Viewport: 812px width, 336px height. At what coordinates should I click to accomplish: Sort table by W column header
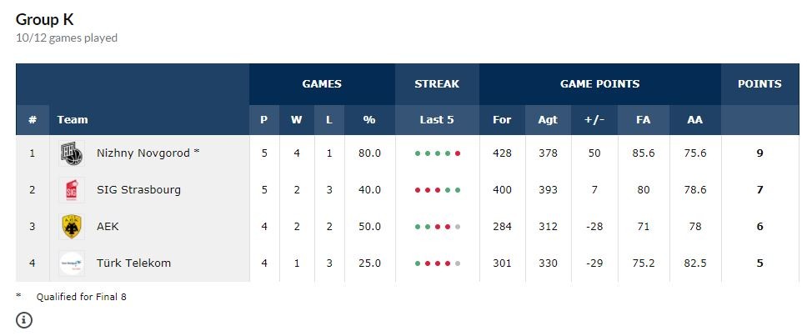click(x=296, y=120)
